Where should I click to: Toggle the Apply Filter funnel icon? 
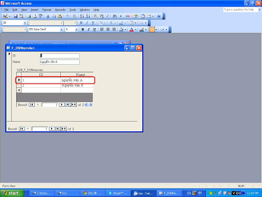coord(107,16)
